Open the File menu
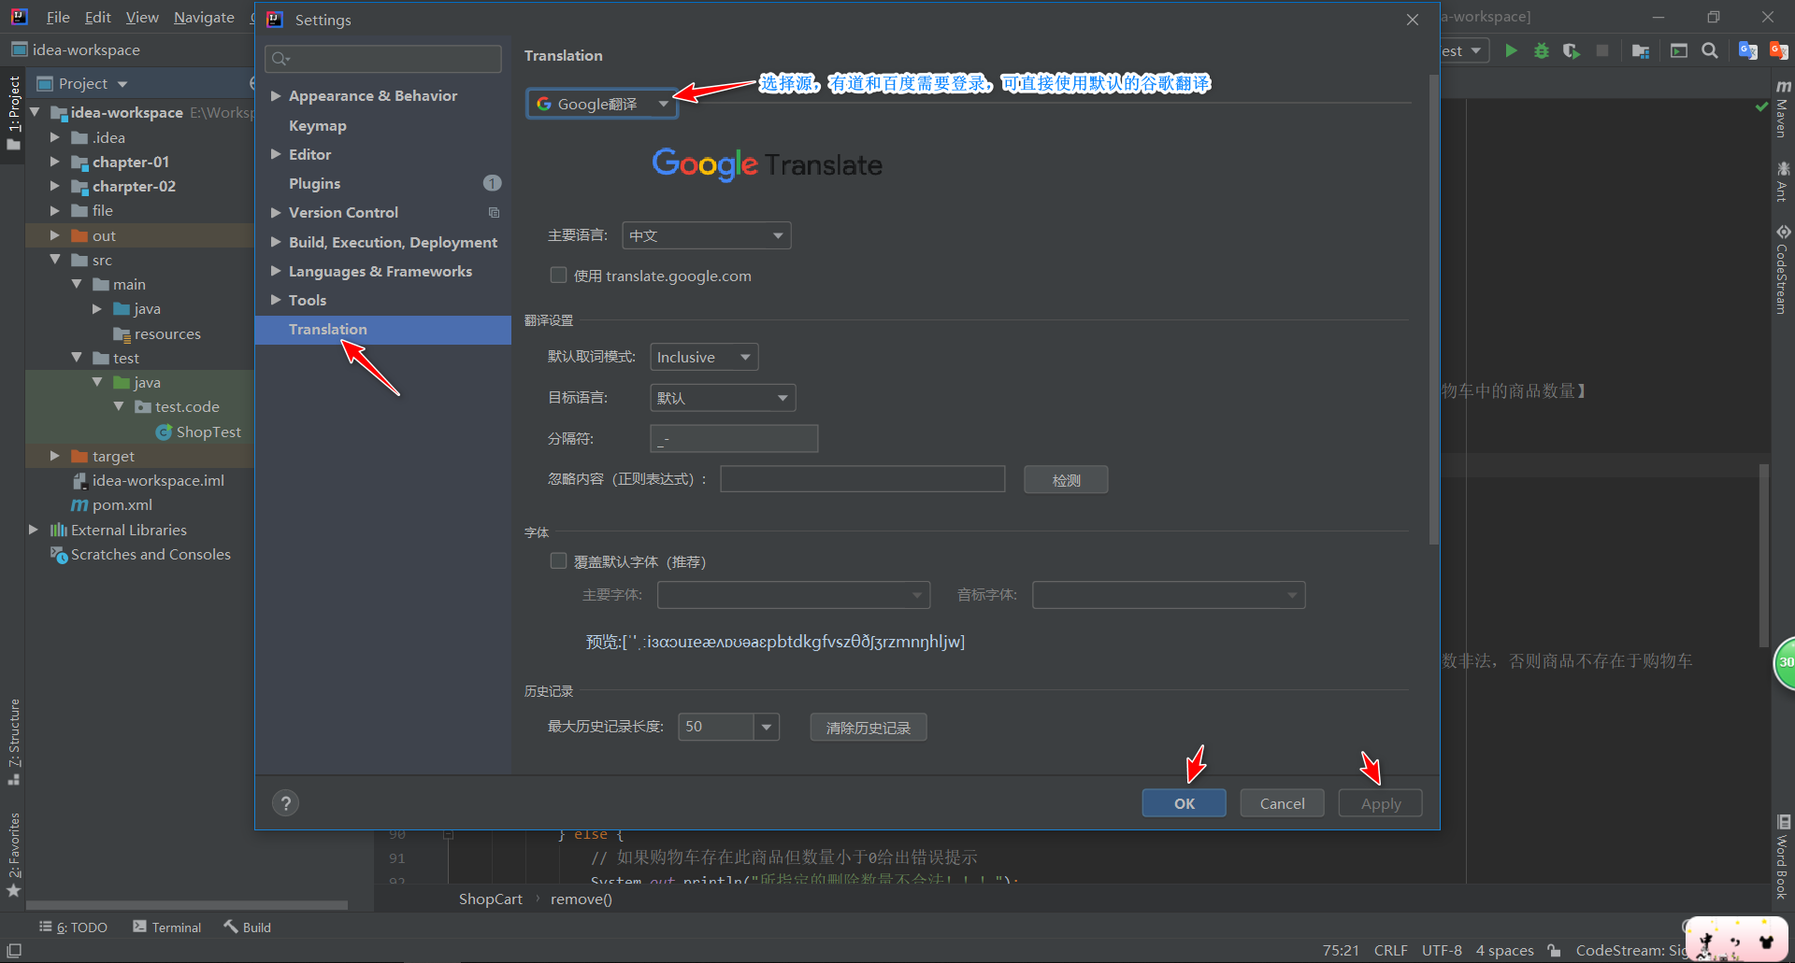 58,17
